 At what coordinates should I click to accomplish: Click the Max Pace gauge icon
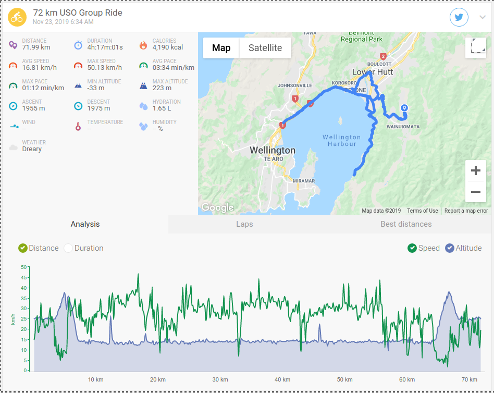(x=13, y=85)
